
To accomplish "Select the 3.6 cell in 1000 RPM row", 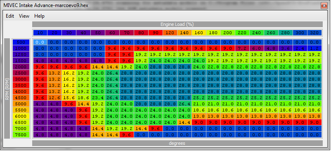I will pyautogui.click(x=286, y=49).
